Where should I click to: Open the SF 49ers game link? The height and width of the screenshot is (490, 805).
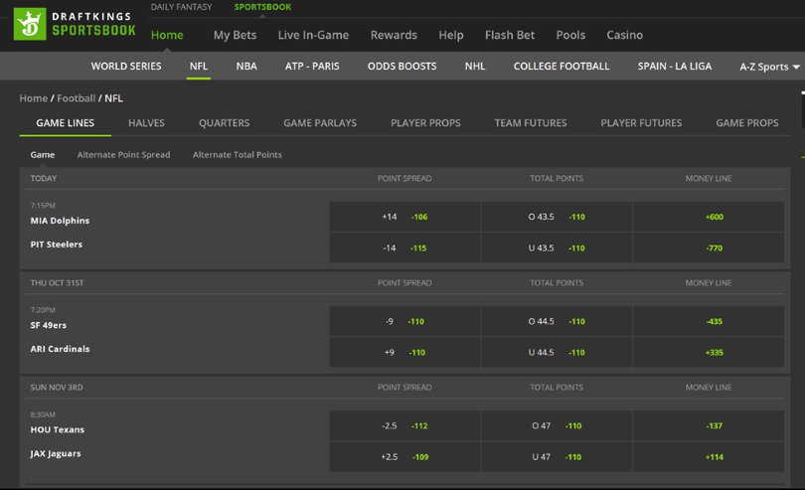coord(49,325)
